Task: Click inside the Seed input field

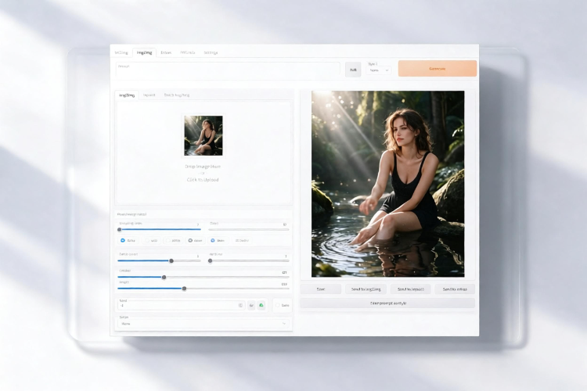Action: click(182, 305)
